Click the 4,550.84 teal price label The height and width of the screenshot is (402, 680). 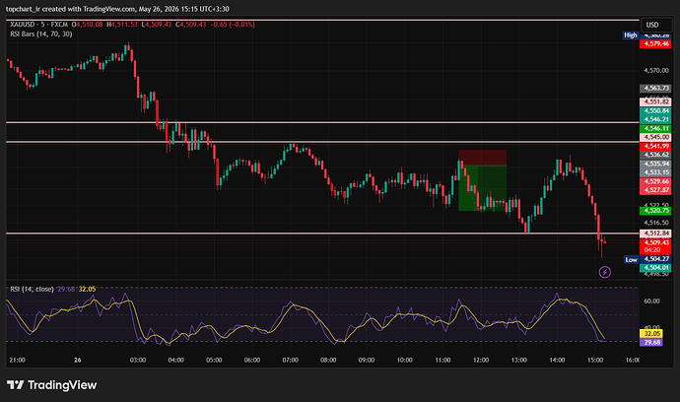point(655,110)
